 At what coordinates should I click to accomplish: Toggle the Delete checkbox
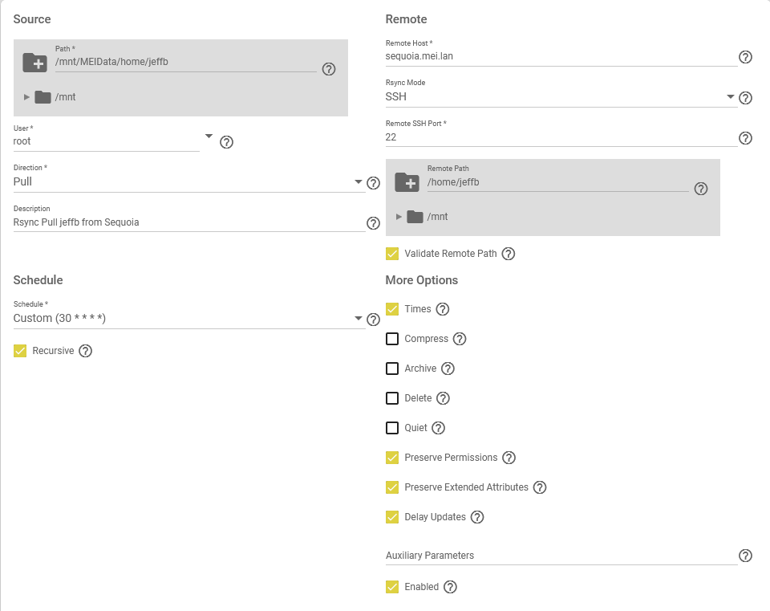(x=392, y=398)
